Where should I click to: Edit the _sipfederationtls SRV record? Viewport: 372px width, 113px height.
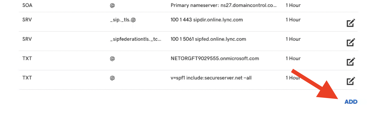tap(351, 42)
